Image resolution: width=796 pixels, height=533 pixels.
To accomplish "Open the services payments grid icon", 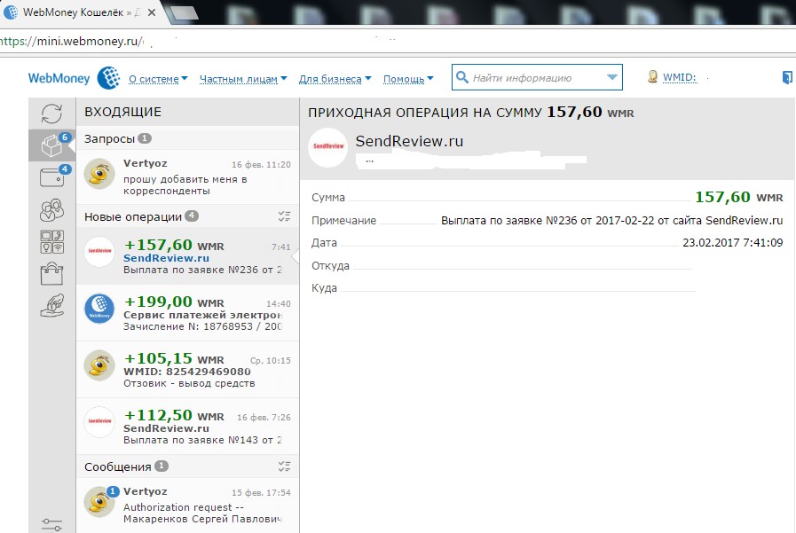I will click(51, 242).
